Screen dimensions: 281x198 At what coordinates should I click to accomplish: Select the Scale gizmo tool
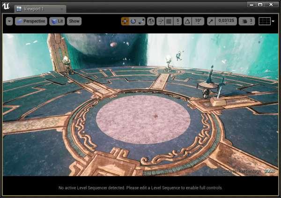pos(141,22)
